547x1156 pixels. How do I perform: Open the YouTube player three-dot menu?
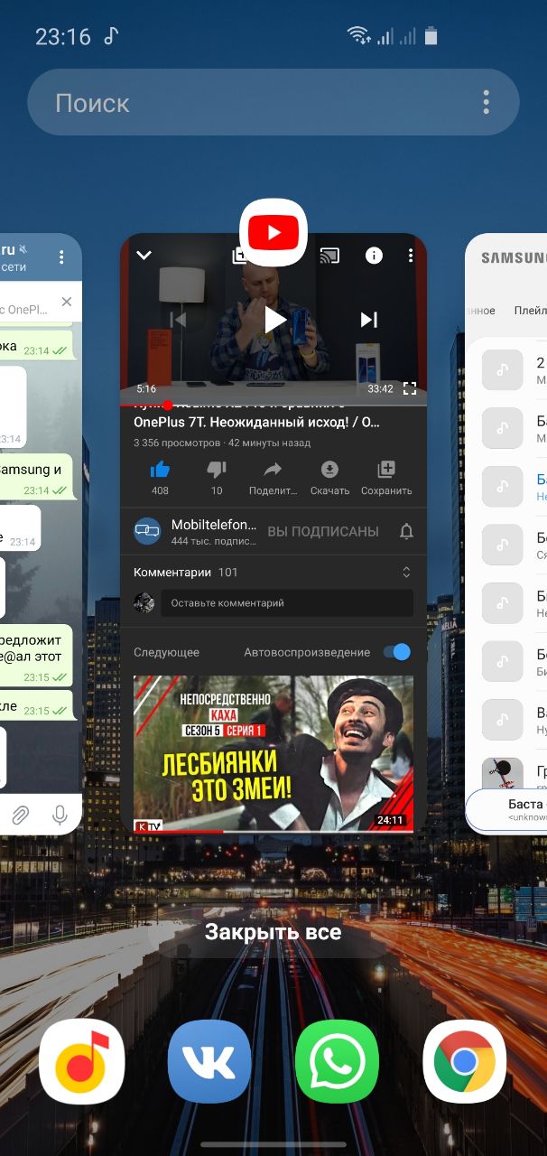coord(411,256)
